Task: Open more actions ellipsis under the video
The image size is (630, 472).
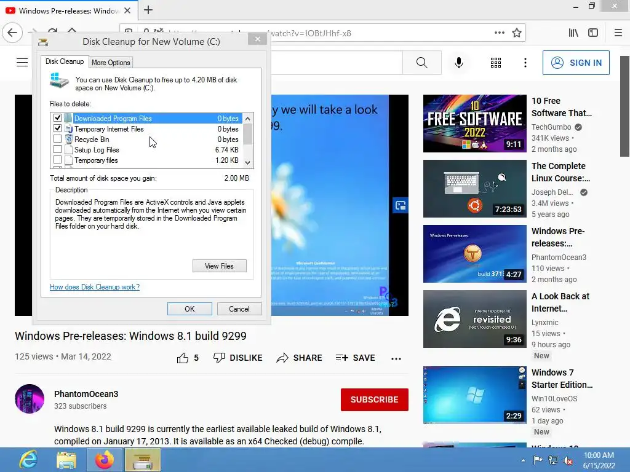Action: (396, 358)
